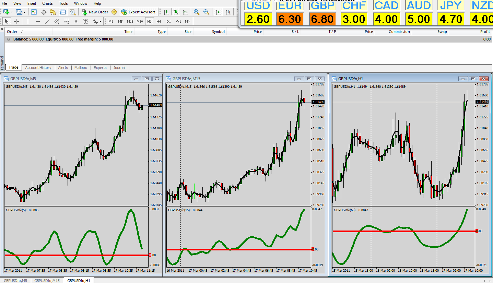Switch to M1 timeframe

click(x=111, y=21)
